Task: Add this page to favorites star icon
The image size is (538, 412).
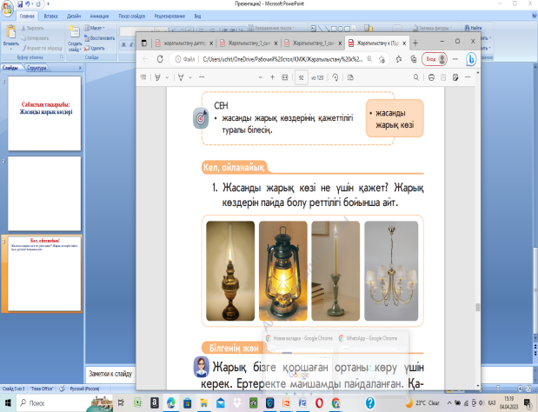Action: pos(382,59)
